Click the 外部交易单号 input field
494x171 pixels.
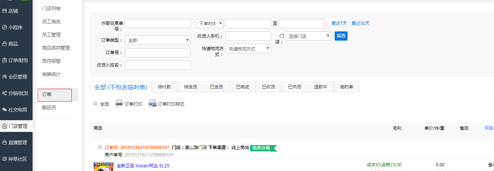tap(158, 23)
